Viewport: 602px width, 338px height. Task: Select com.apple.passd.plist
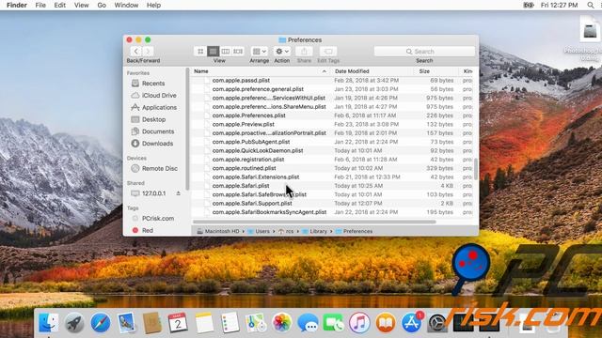pos(241,80)
